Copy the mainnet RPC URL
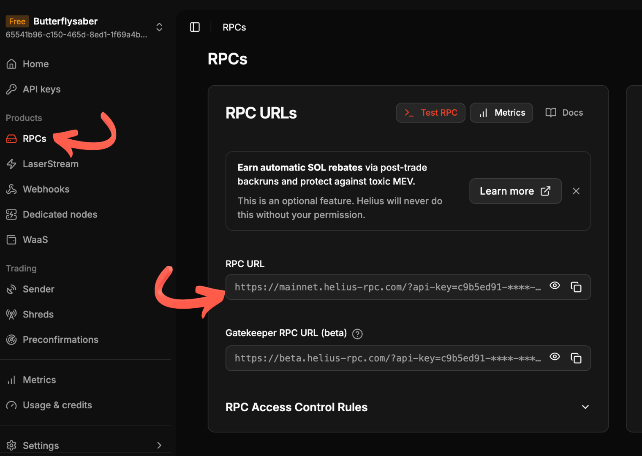 pyautogui.click(x=576, y=287)
